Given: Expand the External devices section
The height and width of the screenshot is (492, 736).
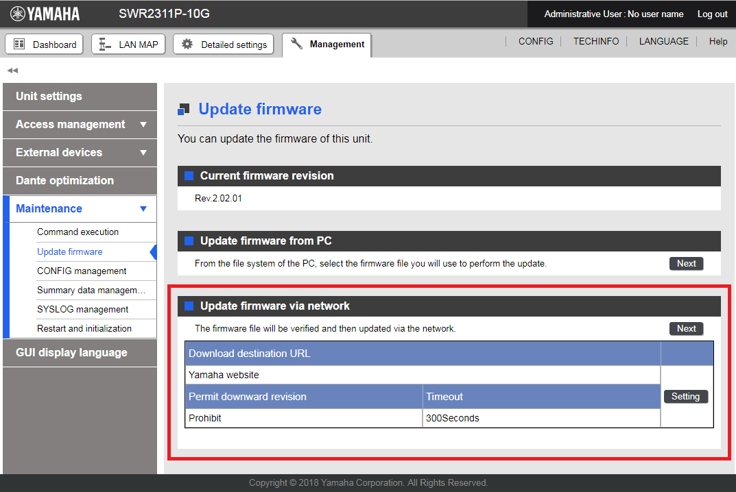Looking at the screenshot, I should pos(143,153).
